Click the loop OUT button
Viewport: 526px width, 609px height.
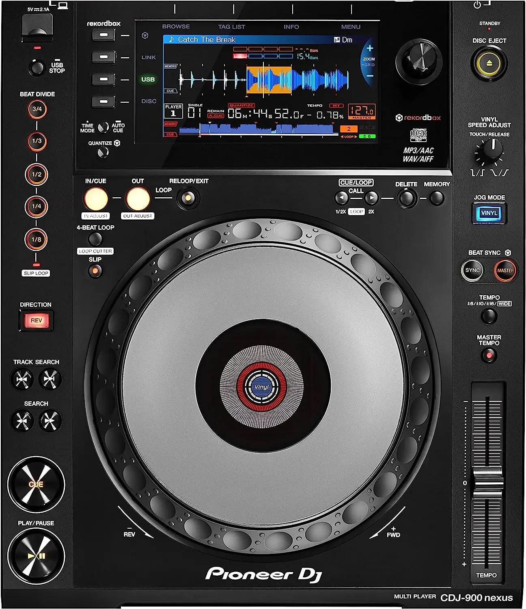click(x=138, y=199)
